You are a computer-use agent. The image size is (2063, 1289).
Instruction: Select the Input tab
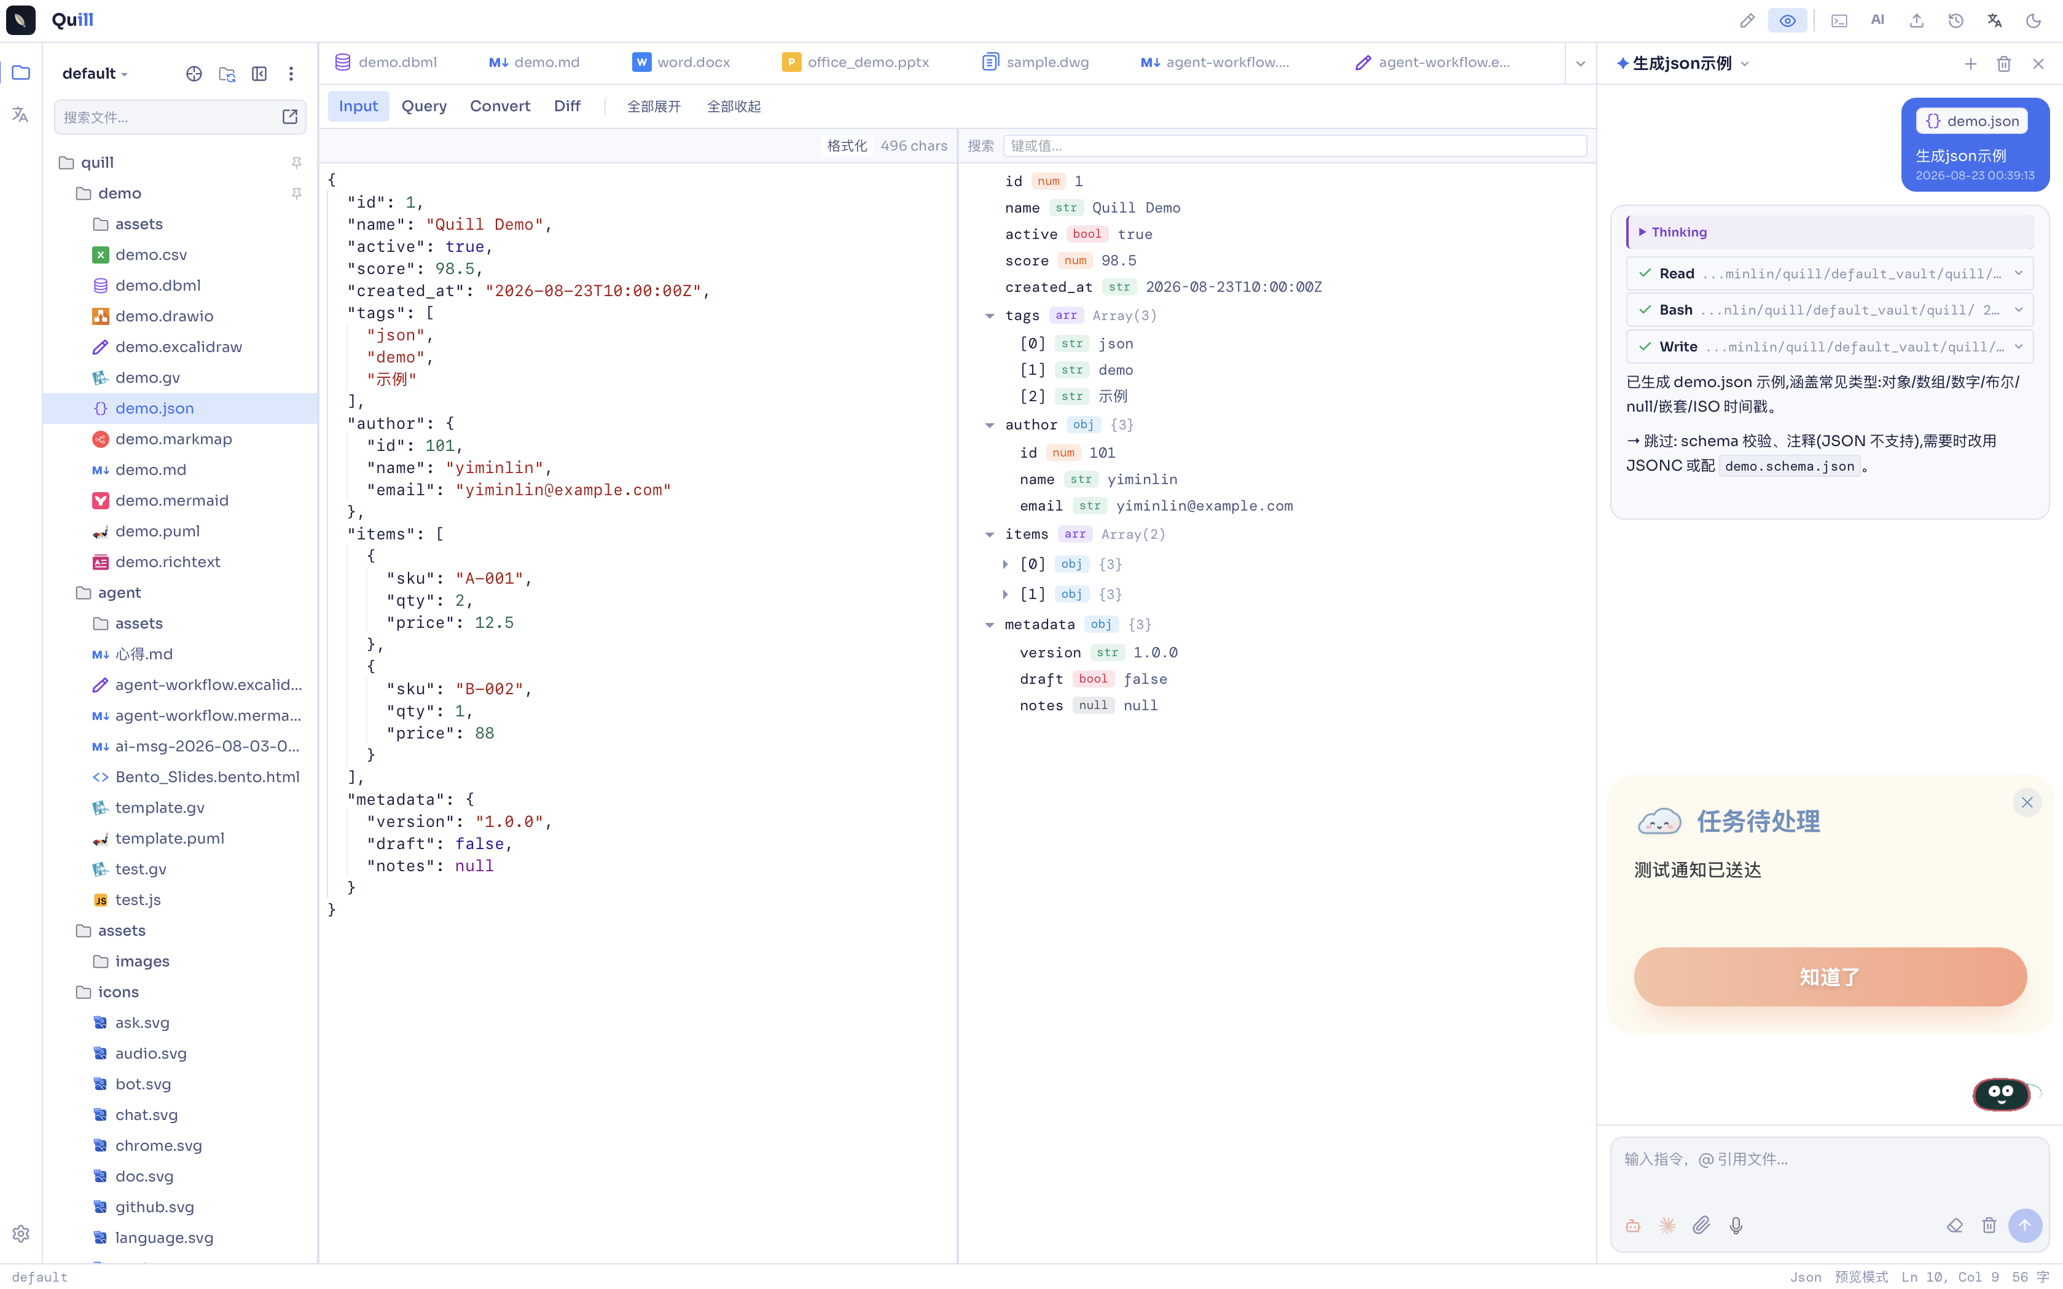358,106
